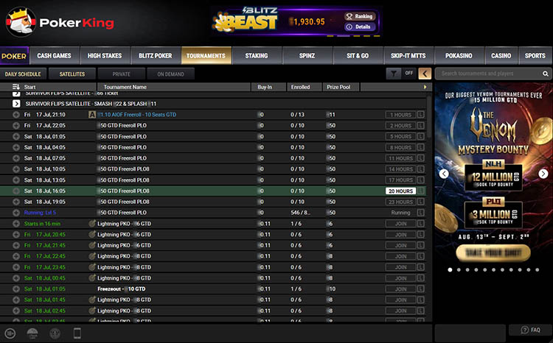This screenshot has width=553, height=343.
Task: Open the On Demand tournaments filter
Action: coord(171,74)
